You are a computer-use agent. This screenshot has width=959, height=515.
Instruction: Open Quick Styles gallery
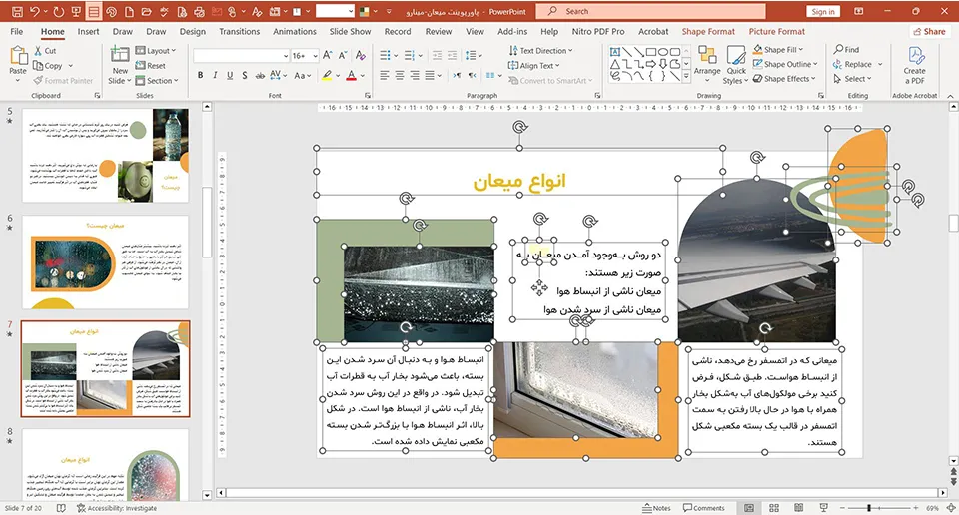coord(736,65)
